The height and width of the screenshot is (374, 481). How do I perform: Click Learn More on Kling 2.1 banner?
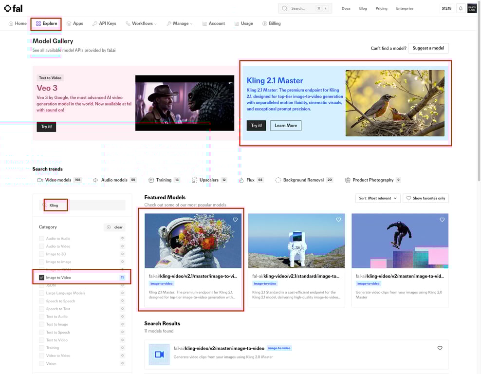pos(285,126)
